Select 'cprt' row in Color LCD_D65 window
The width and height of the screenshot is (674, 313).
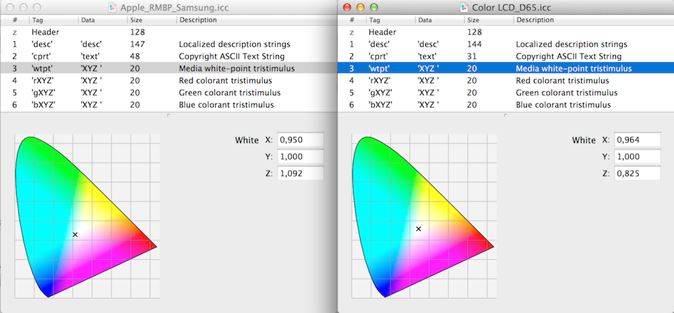506,56
